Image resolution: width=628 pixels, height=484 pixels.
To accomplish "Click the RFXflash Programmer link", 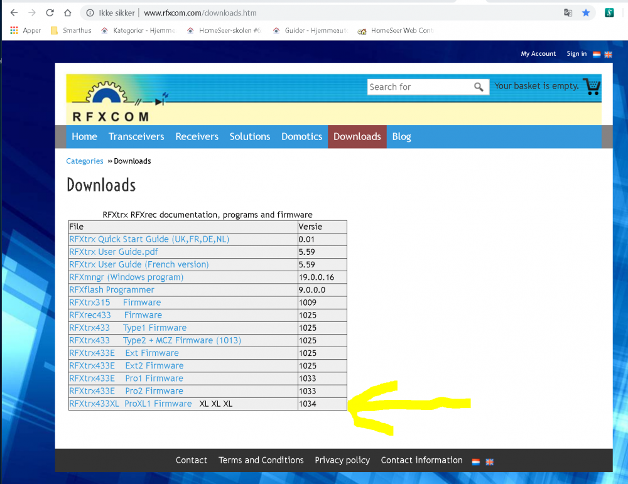I will tap(112, 290).
